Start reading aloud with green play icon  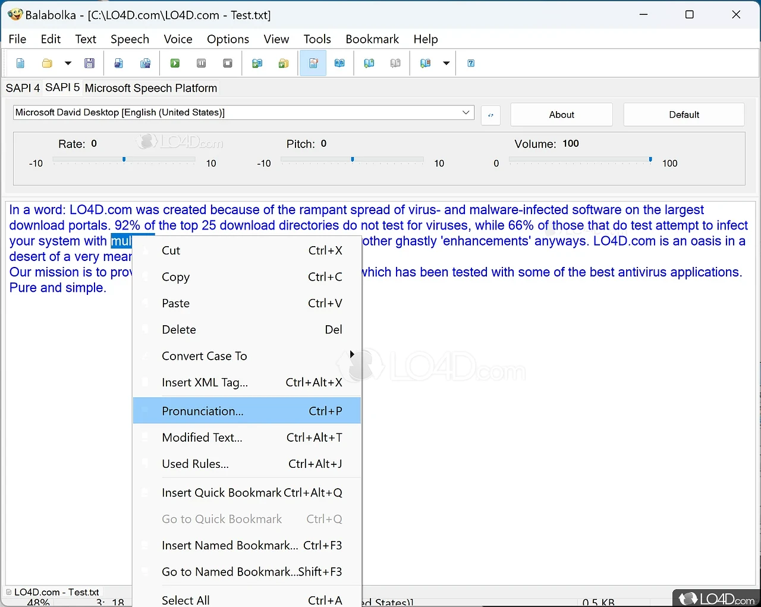click(x=175, y=64)
